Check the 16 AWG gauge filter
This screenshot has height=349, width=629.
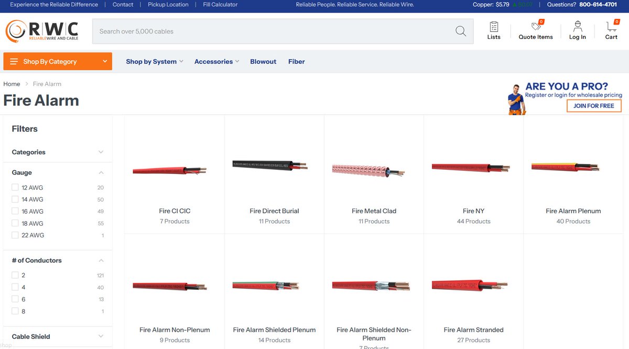click(15, 211)
